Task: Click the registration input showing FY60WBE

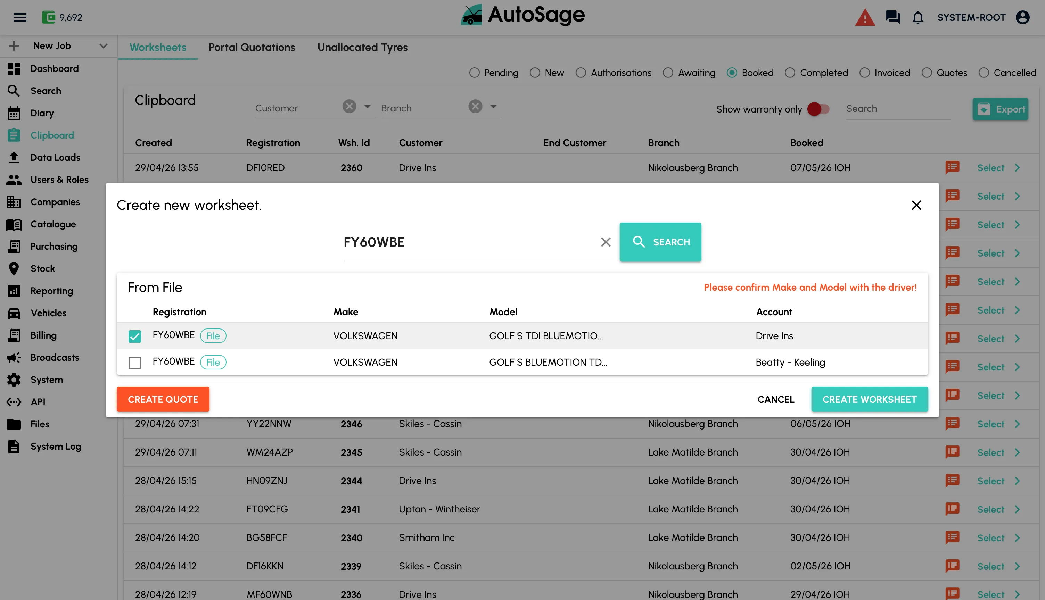Action: coord(470,242)
